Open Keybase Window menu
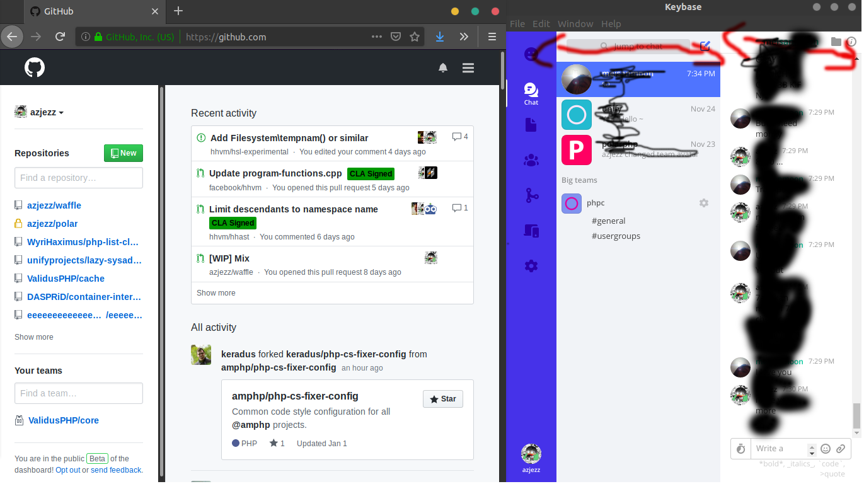This screenshot has height=484, width=864. coord(575,23)
